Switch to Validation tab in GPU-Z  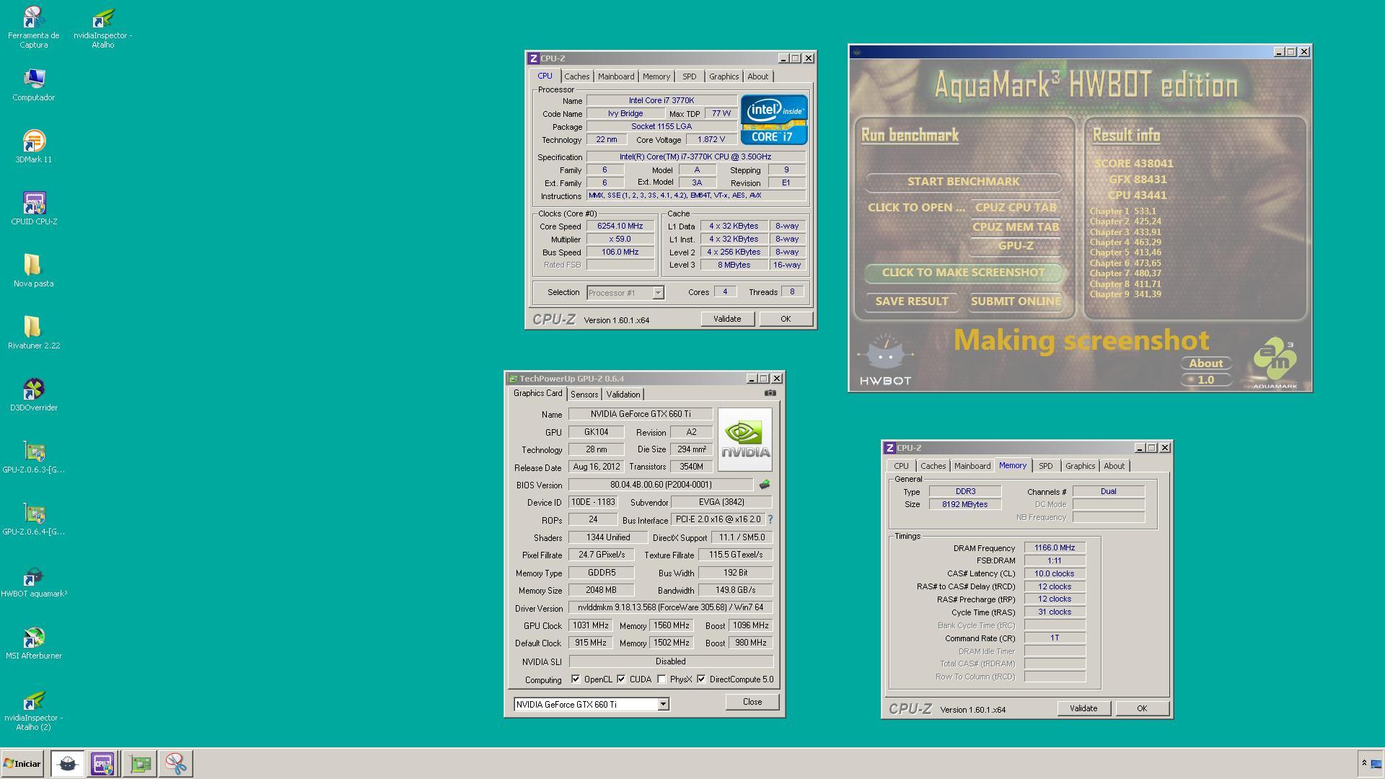click(x=623, y=395)
